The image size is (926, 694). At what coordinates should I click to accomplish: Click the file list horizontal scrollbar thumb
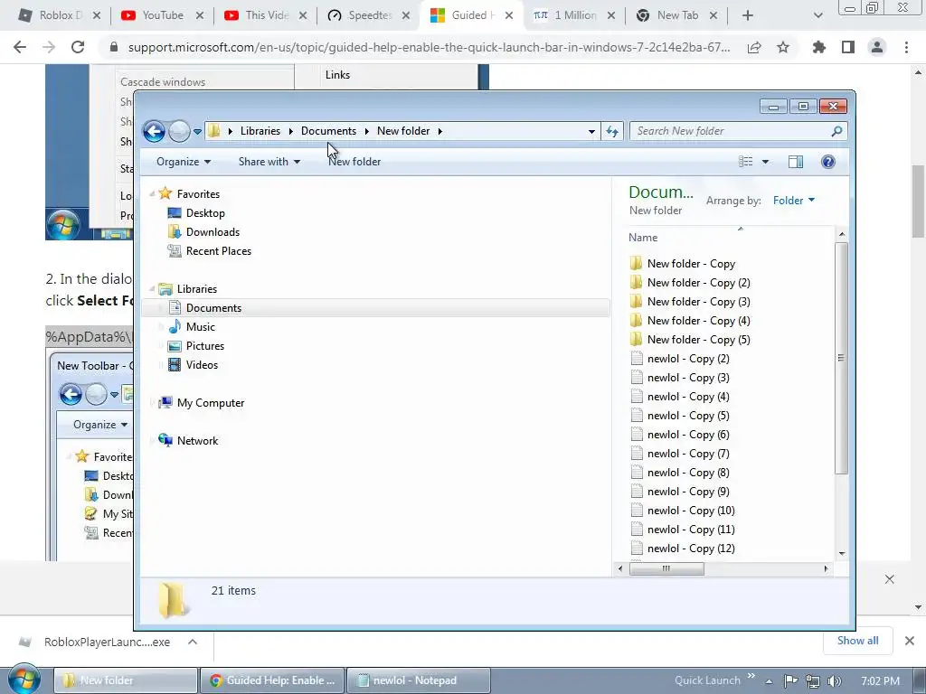pos(666,569)
